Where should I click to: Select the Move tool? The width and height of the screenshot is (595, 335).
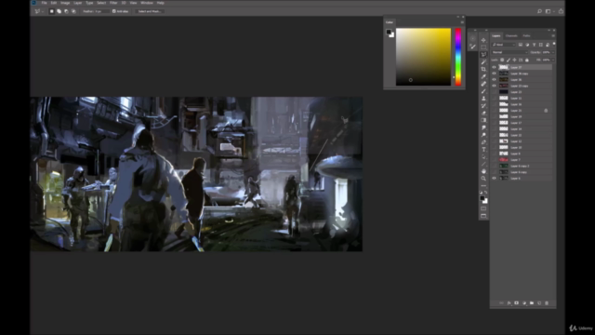coord(483,40)
